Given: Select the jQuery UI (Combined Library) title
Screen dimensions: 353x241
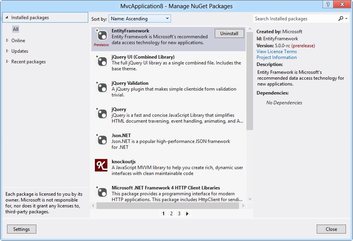Looking at the screenshot, I should coord(143,57).
